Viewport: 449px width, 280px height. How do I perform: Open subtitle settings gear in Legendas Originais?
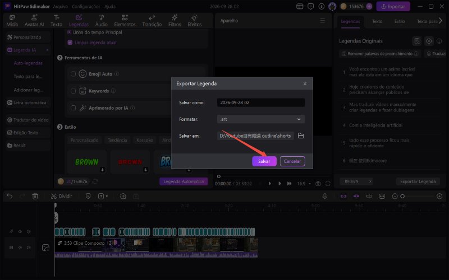pos(429,41)
